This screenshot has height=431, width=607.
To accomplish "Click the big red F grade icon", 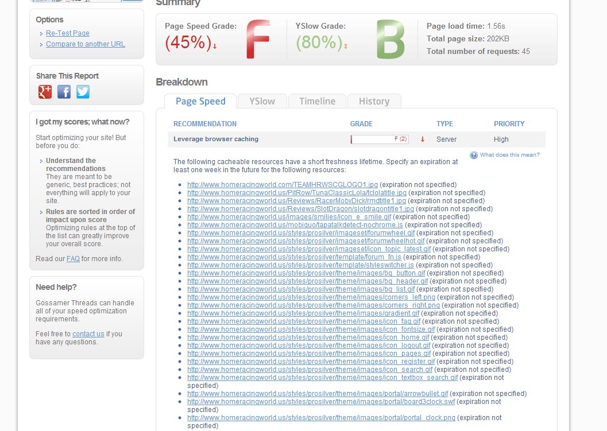I will (x=257, y=40).
